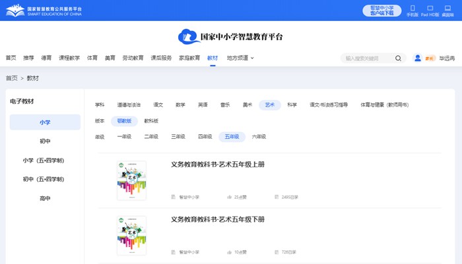
Task: Select the 五年级 grade filter
Action: click(232, 137)
